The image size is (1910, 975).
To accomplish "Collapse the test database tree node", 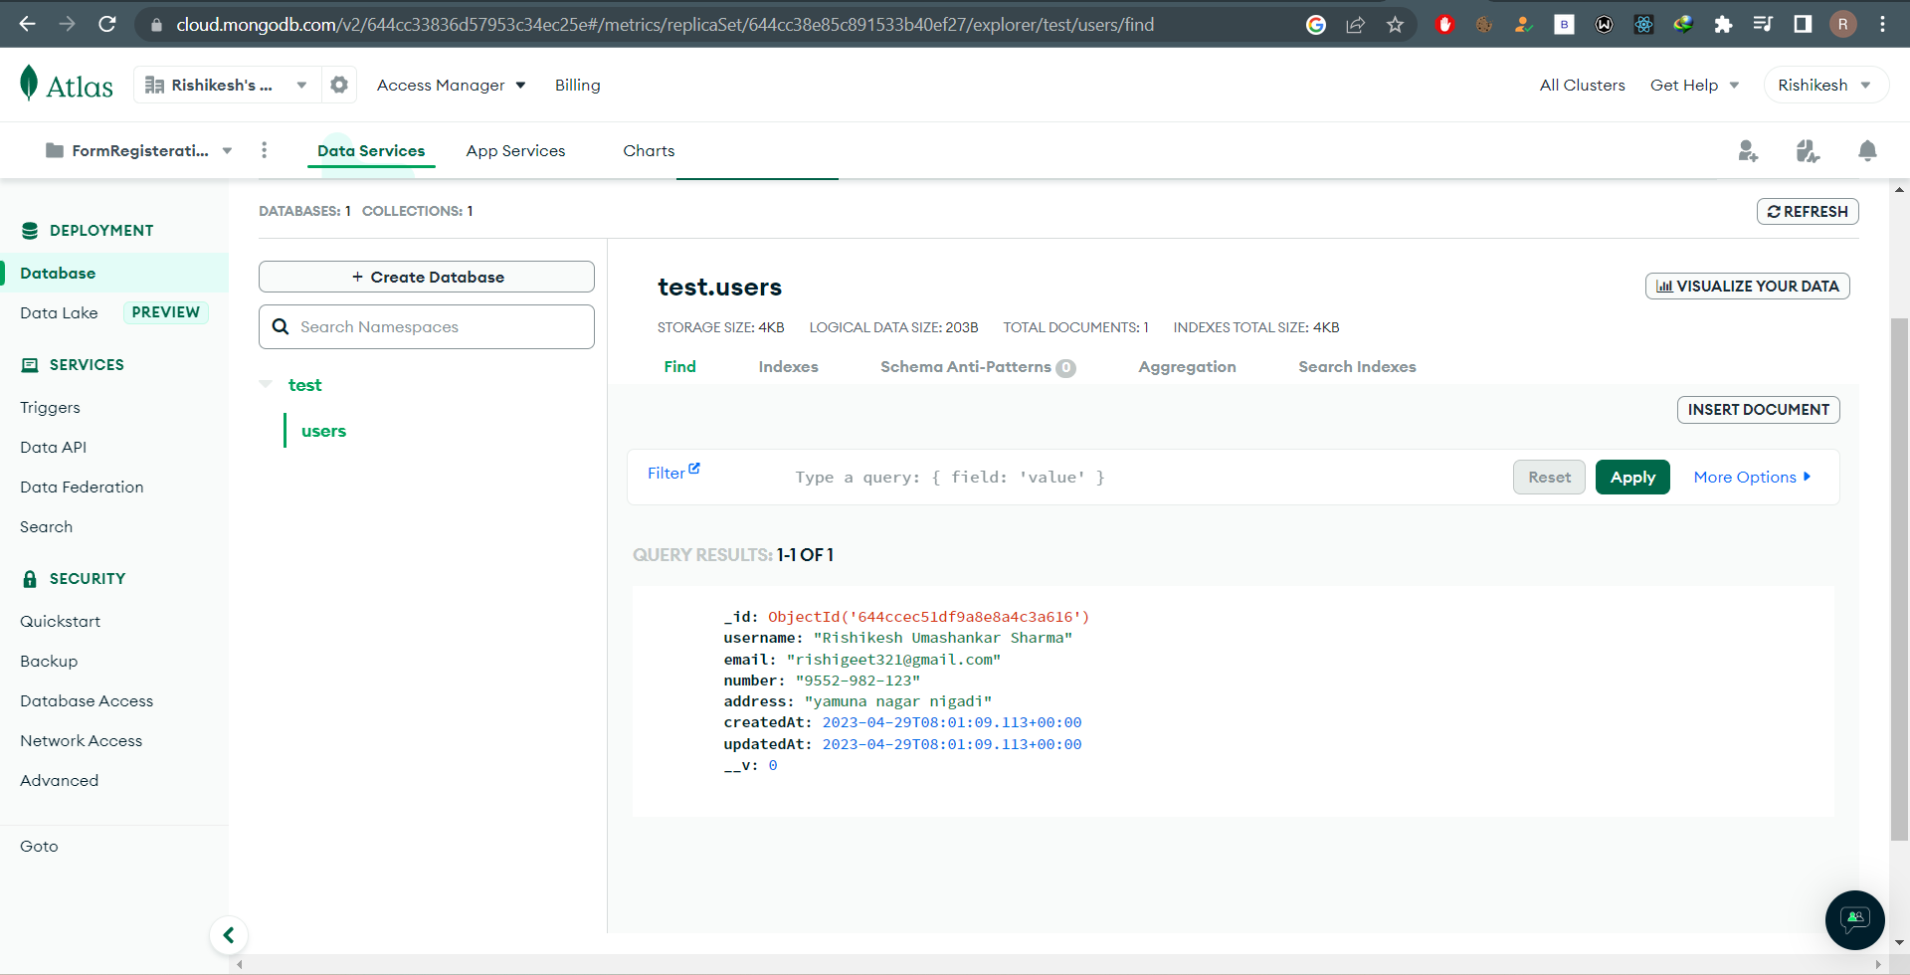I will coord(266,384).
